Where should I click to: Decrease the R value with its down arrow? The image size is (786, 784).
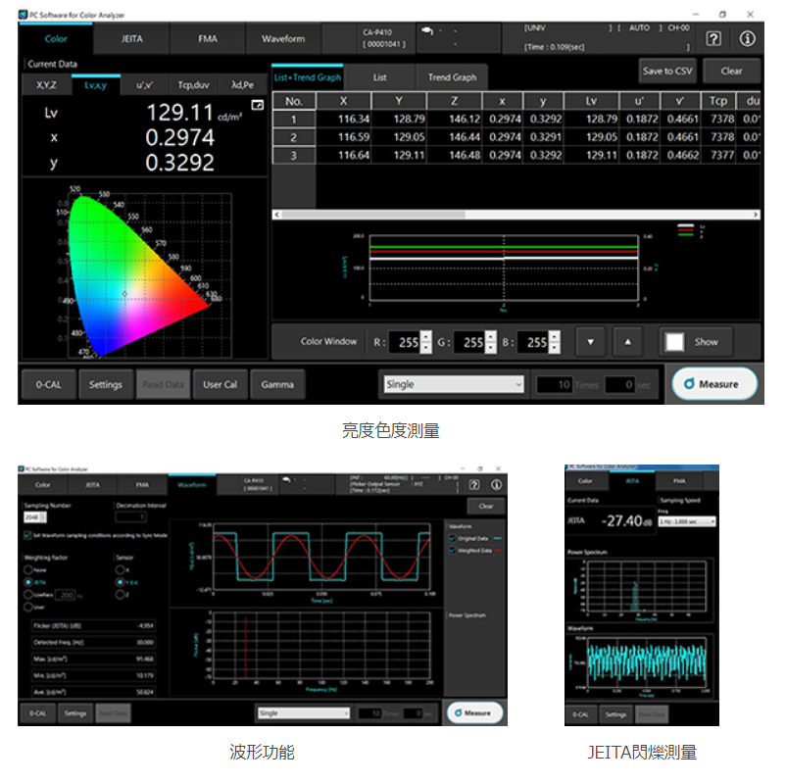click(x=425, y=348)
